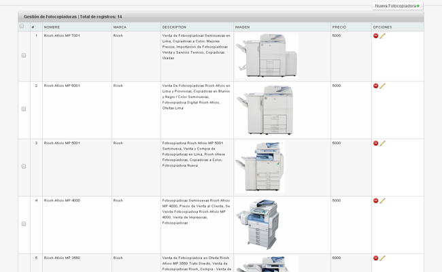Edit the Ricoh Aficio MP 5001 record
442x272 pixels.
(x=383, y=143)
